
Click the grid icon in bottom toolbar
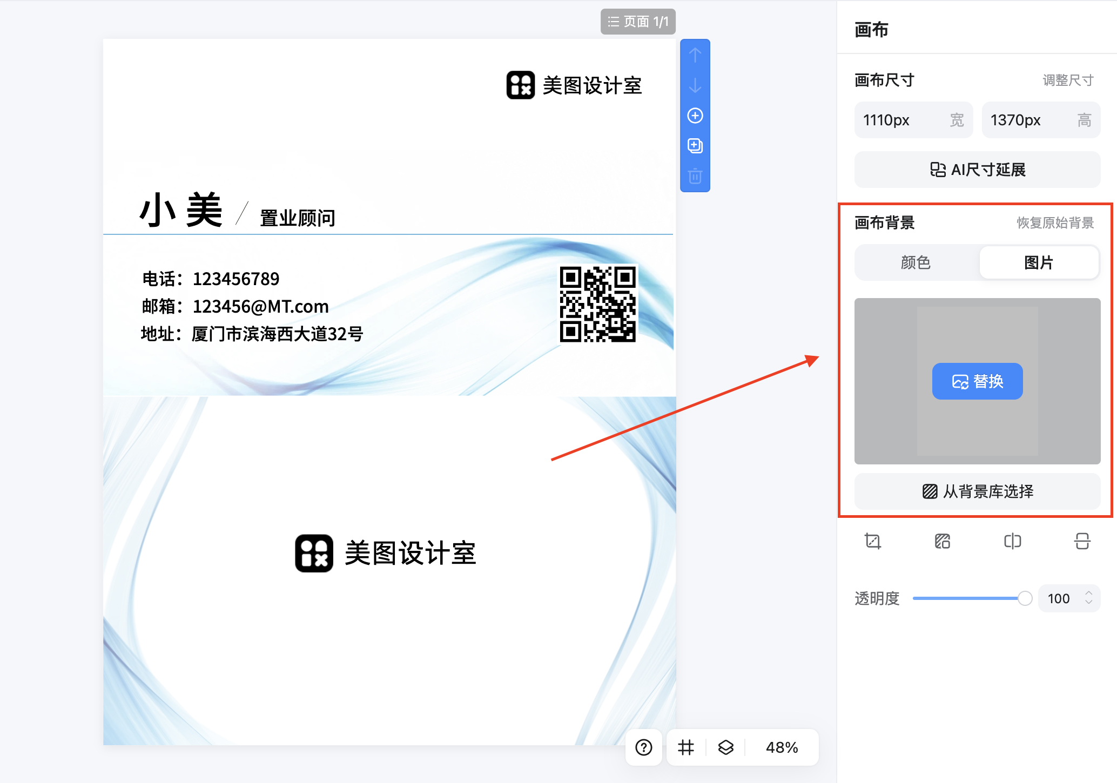click(x=685, y=747)
